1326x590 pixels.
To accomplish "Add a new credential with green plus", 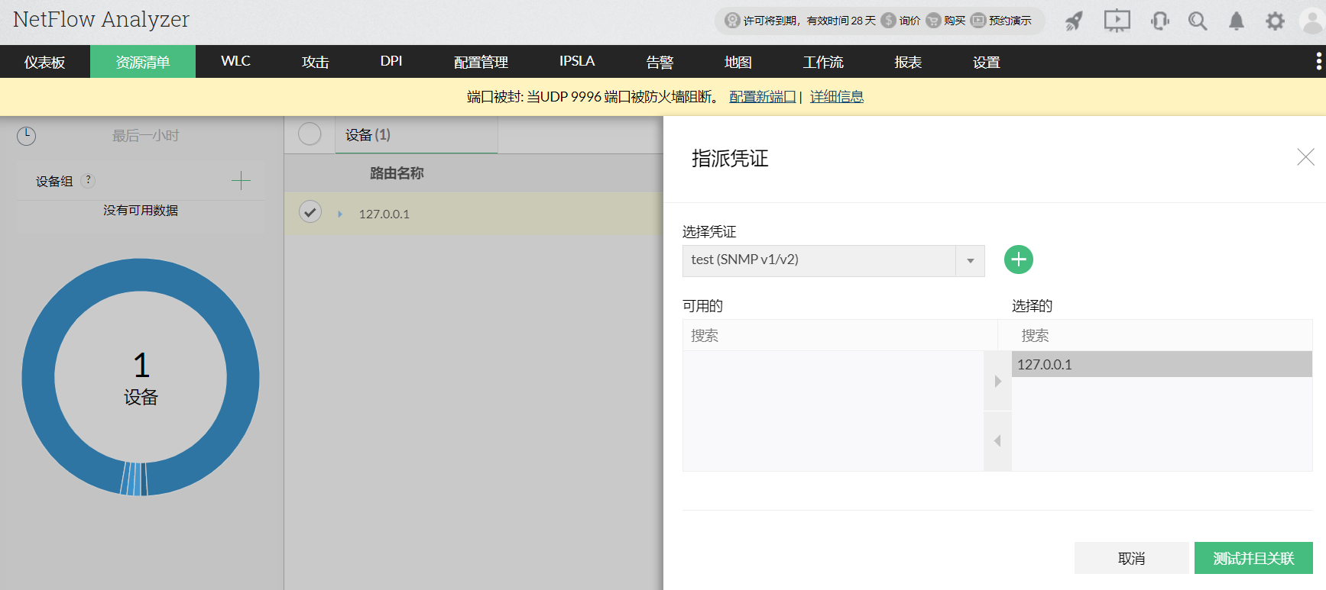I will (x=1018, y=260).
